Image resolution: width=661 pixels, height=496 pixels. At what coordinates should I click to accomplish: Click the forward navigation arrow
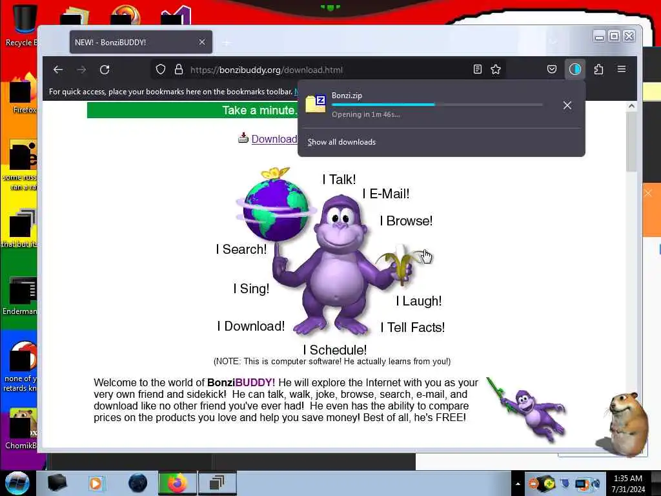(x=81, y=70)
